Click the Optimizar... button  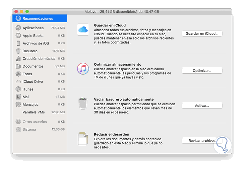coord(202,71)
